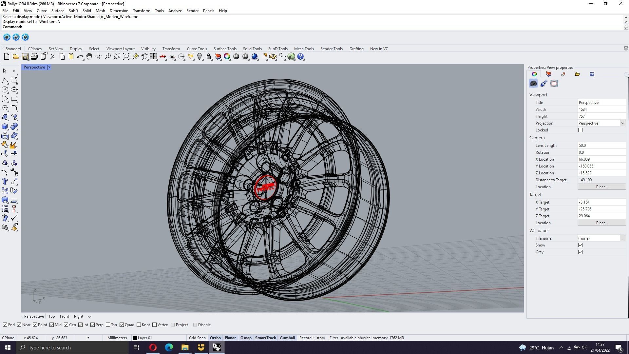629x354 pixels.
Task: Click the Zoom window icon
Action: click(117, 57)
